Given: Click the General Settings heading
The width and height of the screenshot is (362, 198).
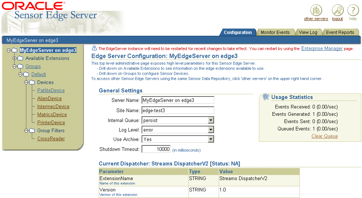Looking at the screenshot, I should coord(121,91).
